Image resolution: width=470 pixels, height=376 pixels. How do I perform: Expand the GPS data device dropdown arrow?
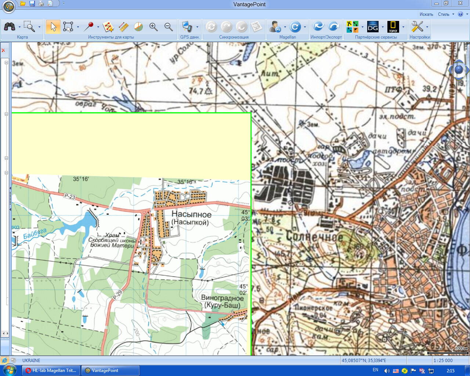[197, 27]
